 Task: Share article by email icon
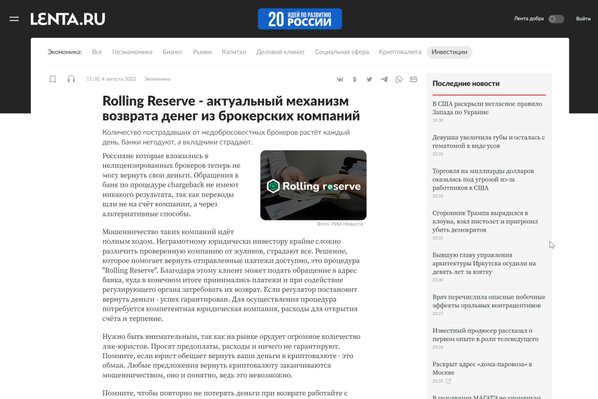click(x=413, y=79)
